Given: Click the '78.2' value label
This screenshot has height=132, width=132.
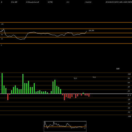Looking at the screenshot, I should (x=94, y=77).
